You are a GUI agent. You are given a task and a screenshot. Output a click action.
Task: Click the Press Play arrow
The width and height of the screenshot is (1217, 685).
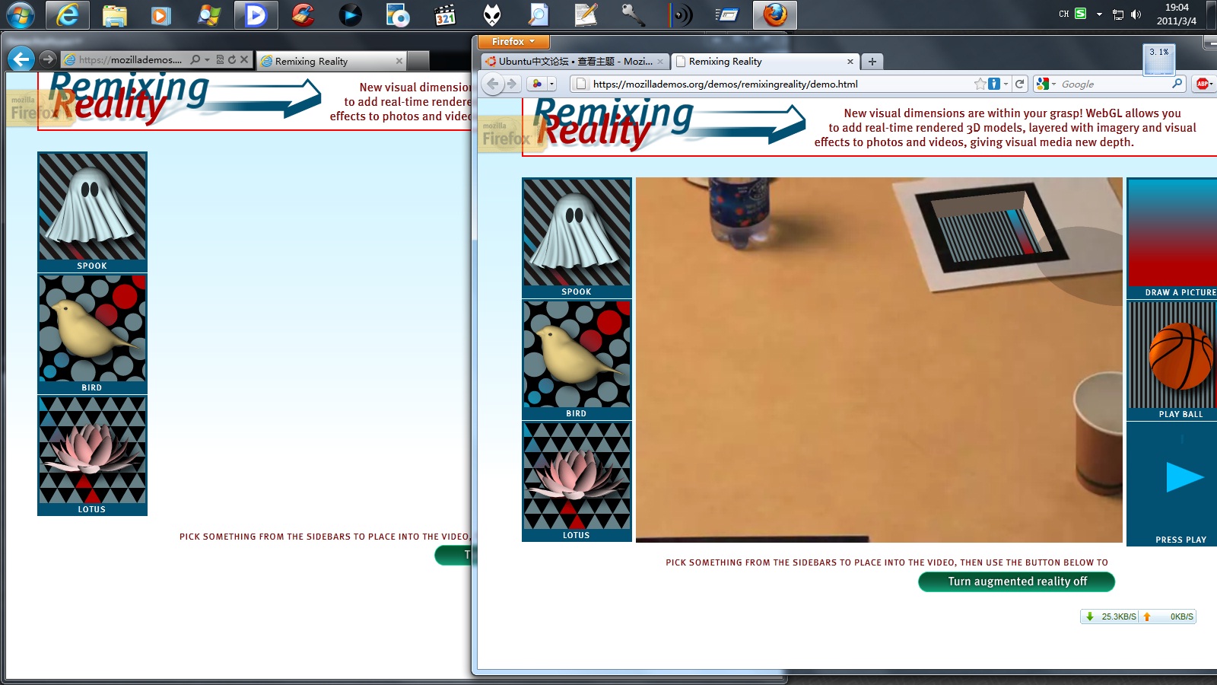(1184, 477)
